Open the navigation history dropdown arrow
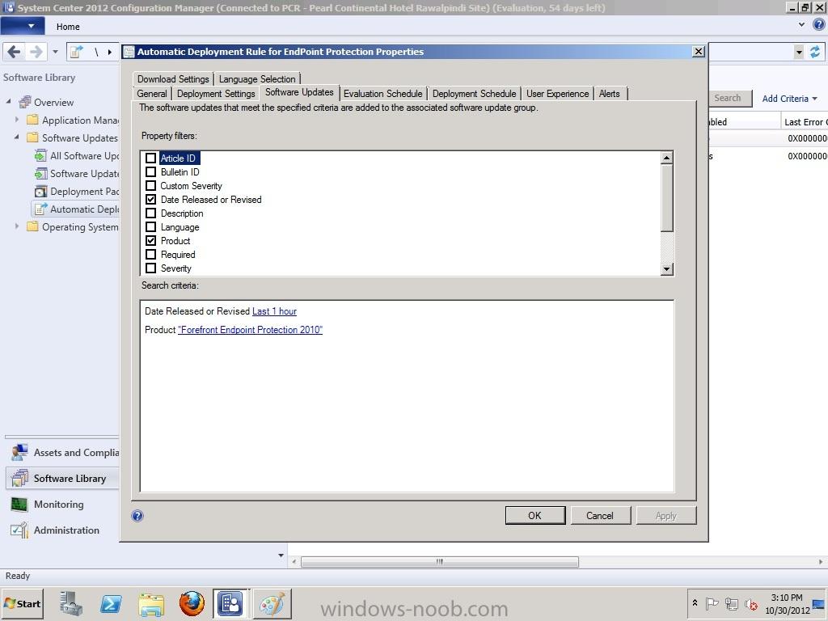The image size is (828, 621). point(56,52)
